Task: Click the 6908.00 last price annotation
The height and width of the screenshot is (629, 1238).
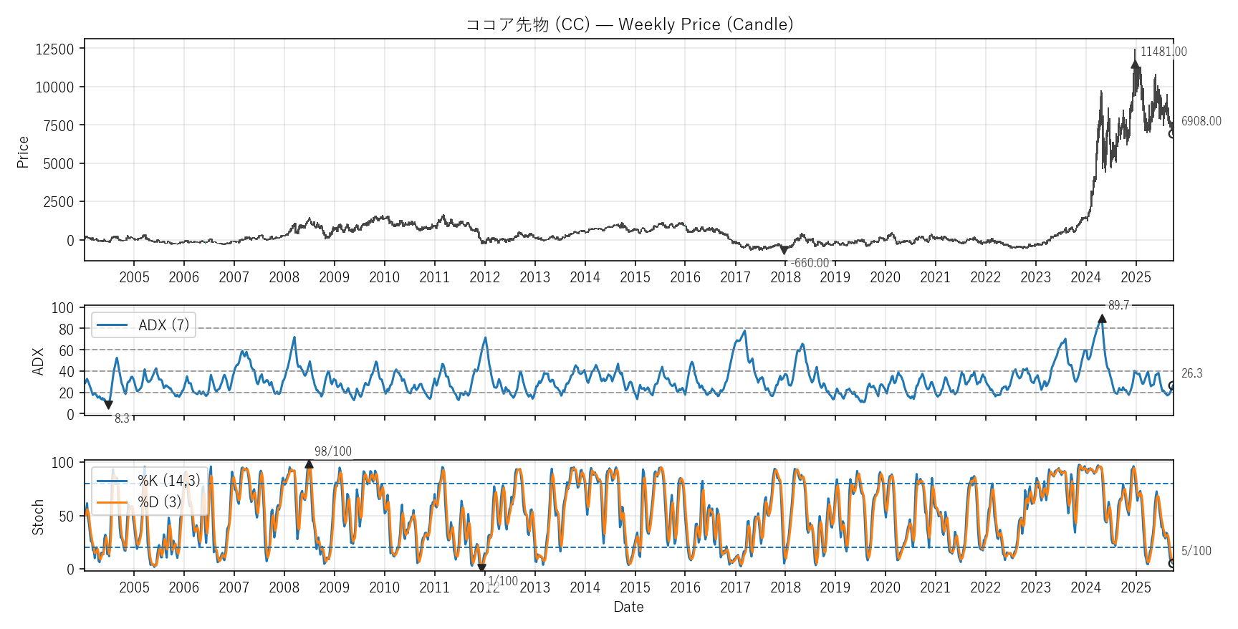Action: point(1201,121)
